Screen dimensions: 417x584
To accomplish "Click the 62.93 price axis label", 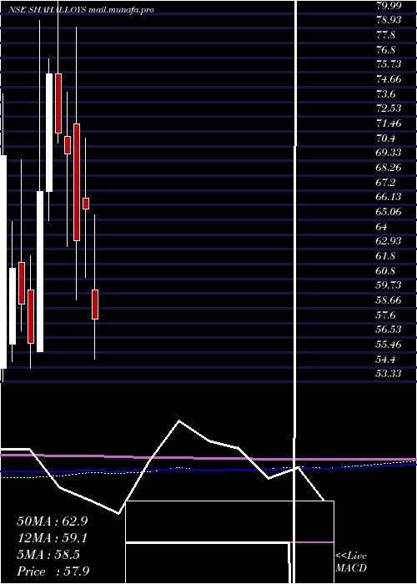I will (389, 241).
